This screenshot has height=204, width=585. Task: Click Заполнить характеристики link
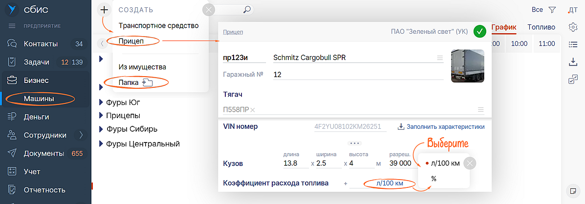[441, 127]
